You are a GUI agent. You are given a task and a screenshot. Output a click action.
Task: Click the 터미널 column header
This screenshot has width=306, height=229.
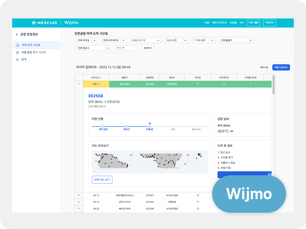click(198, 78)
